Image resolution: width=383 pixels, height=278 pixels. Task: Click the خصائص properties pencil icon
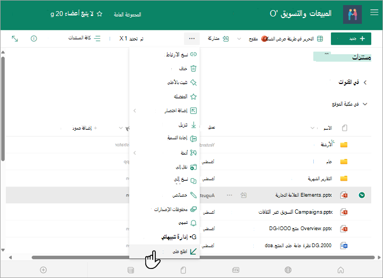[x=193, y=195]
